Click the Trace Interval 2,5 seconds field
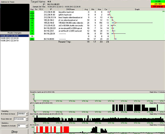Image resolution: width=165 pixels, height=134 pixels. 21,119
